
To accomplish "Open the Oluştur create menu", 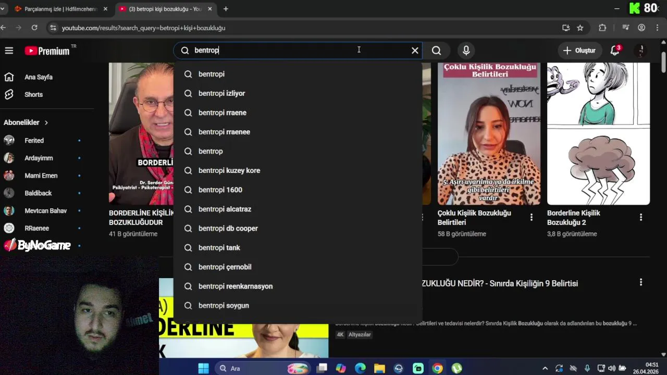I will (579, 51).
